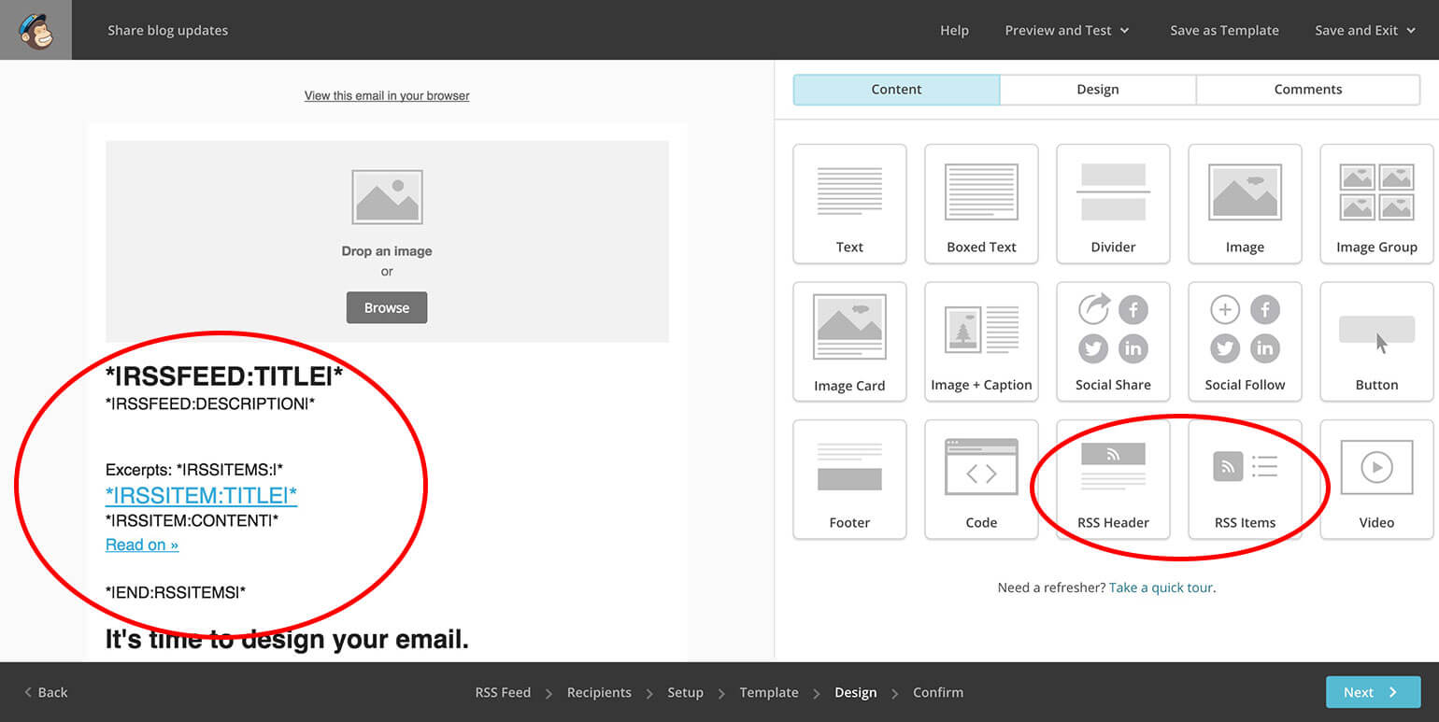1439x722 pixels.
Task: Click the Mailchimp monkey logo
Action: pos(36,30)
